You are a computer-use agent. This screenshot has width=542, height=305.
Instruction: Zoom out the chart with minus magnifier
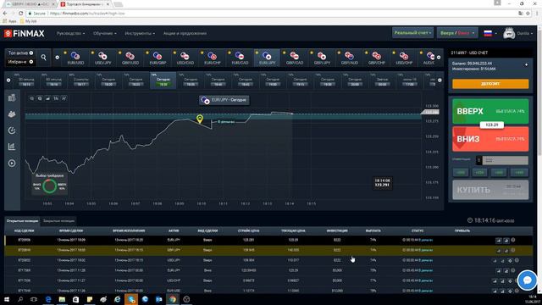(x=32, y=98)
